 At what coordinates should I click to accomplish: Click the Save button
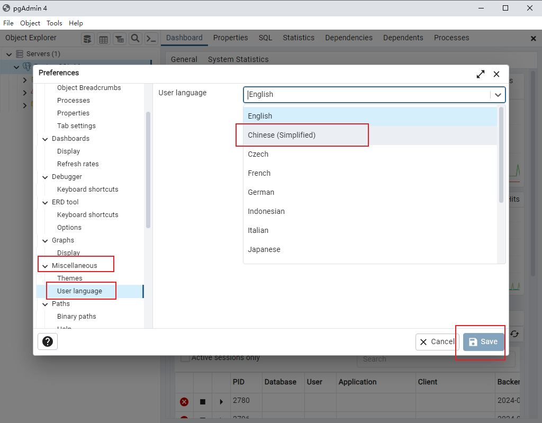coord(482,341)
